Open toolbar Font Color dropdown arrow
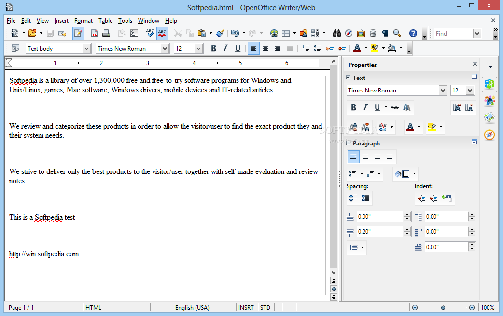This screenshot has height=316, width=503. pos(366,48)
